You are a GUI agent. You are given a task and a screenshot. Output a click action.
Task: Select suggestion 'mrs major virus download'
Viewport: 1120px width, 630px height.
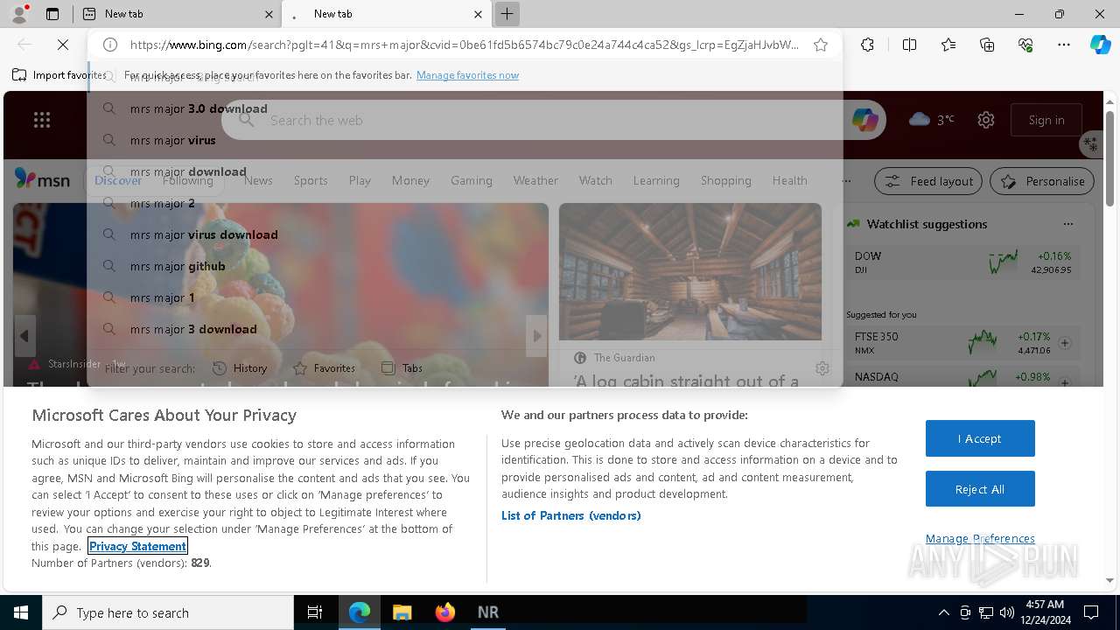(465, 234)
